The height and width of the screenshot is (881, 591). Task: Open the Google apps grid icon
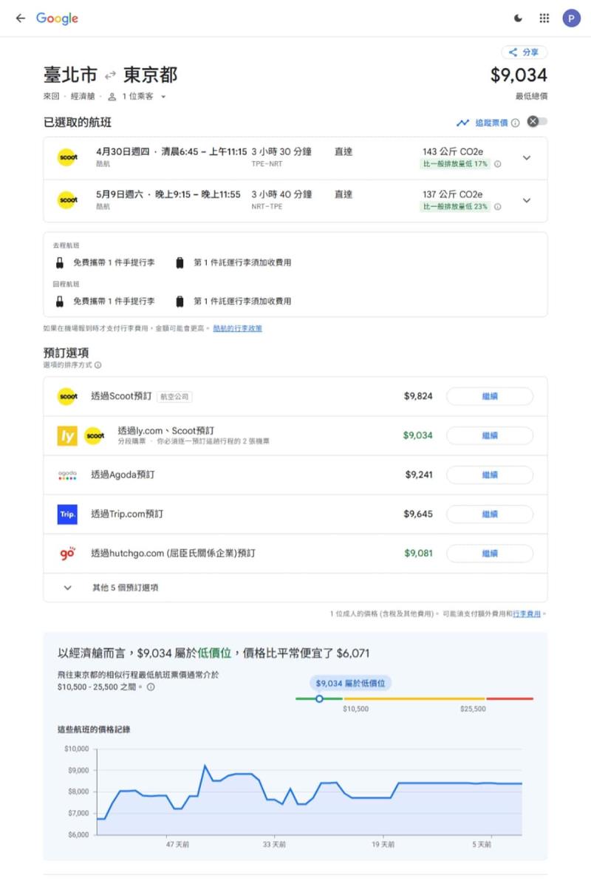pyautogui.click(x=544, y=18)
